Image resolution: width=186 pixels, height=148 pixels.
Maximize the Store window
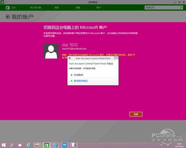coord(179,2)
